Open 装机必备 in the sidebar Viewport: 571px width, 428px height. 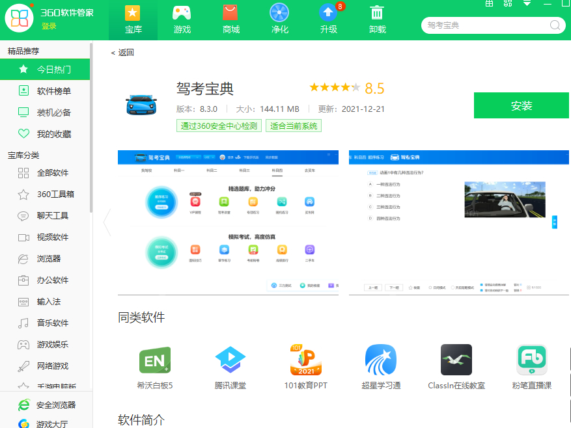pyautogui.click(x=45, y=113)
